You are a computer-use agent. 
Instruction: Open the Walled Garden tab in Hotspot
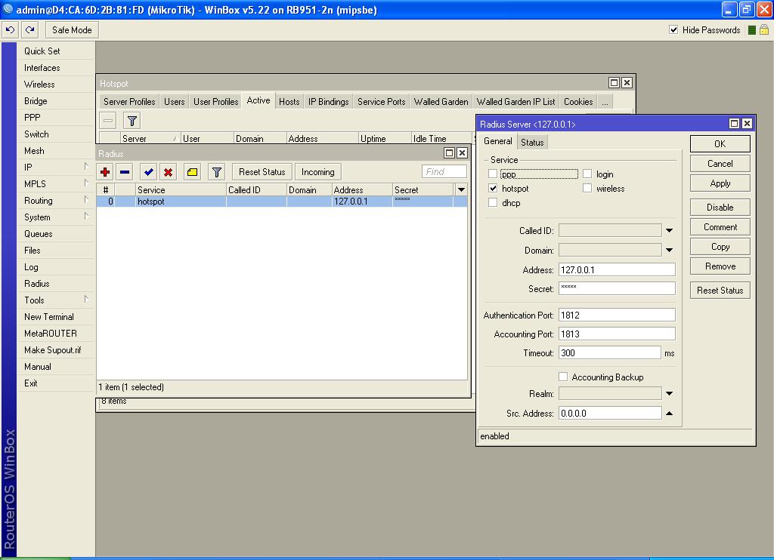[x=441, y=100]
